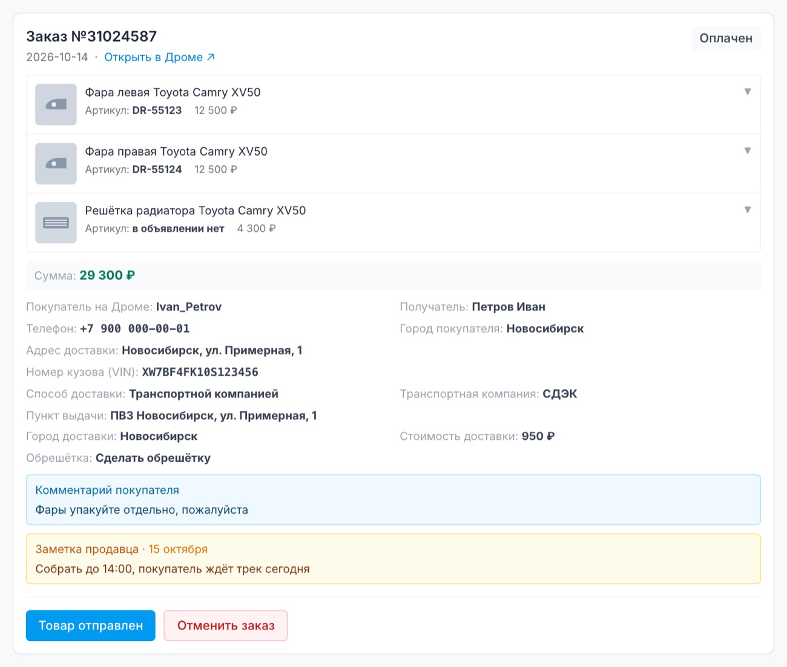
Task: Click the Оплачен status badge
Action: coord(726,38)
